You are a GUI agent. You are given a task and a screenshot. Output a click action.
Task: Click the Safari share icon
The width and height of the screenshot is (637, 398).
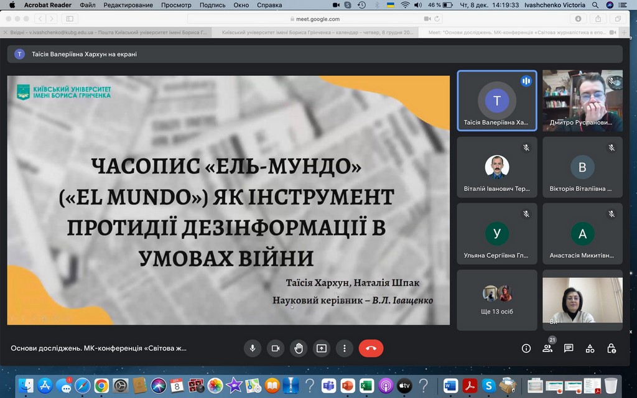tap(598, 19)
